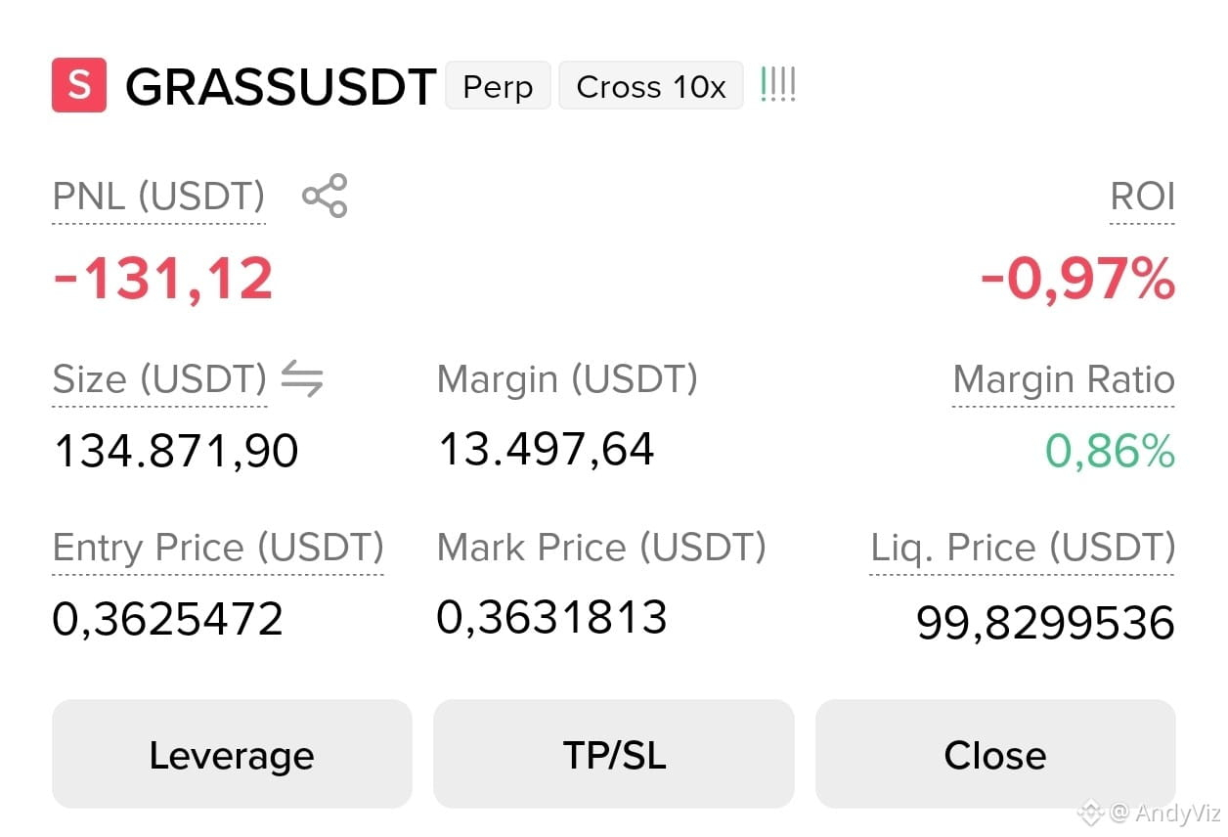Click the Mark Price value 0,3631813

pyautogui.click(x=552, y=617)
